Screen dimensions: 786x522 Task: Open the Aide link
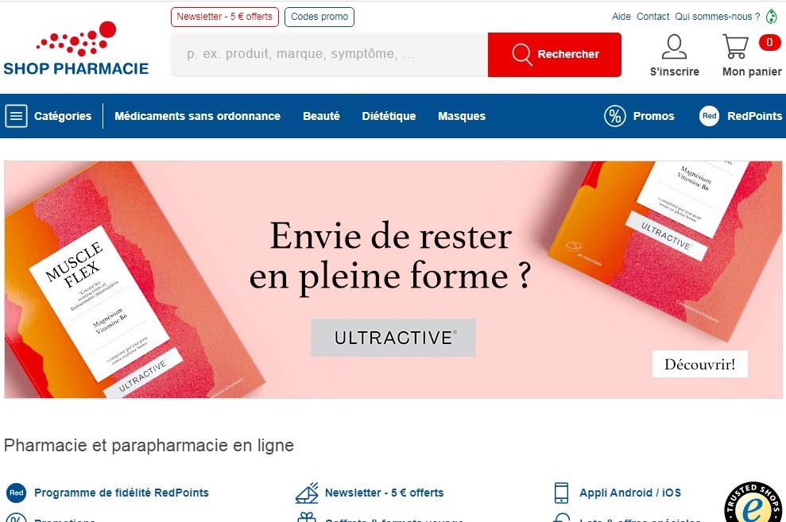click(621, 17)
